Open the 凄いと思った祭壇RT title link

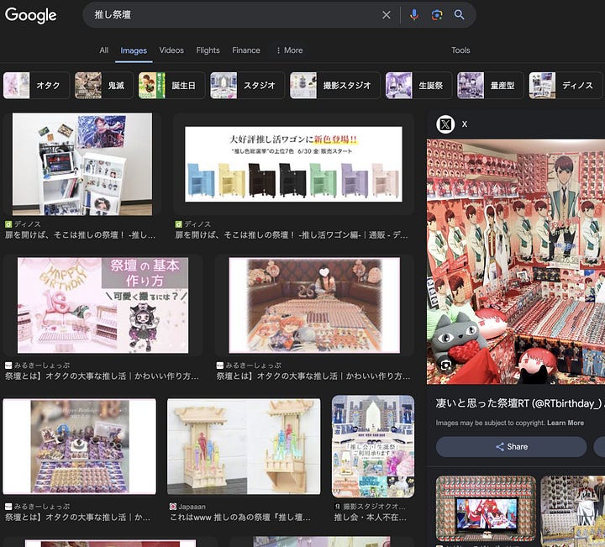pos(518,403)
